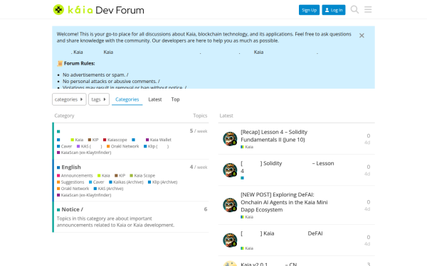
Task: Open the '[Recap] Lesson 4 – Solidity Fundamentals II' topic
Action: tap(274, 135)
